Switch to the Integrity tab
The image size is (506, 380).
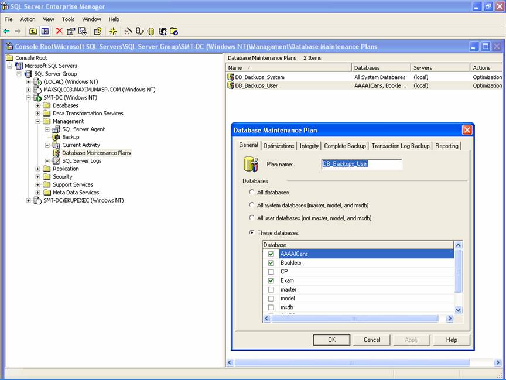[309, 146]
